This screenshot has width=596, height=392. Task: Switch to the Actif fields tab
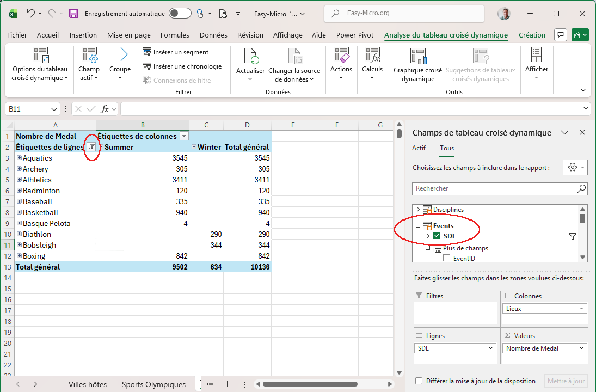[x=419, y=148]
